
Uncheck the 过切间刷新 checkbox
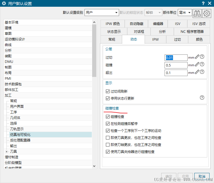(x=108, y=91)
